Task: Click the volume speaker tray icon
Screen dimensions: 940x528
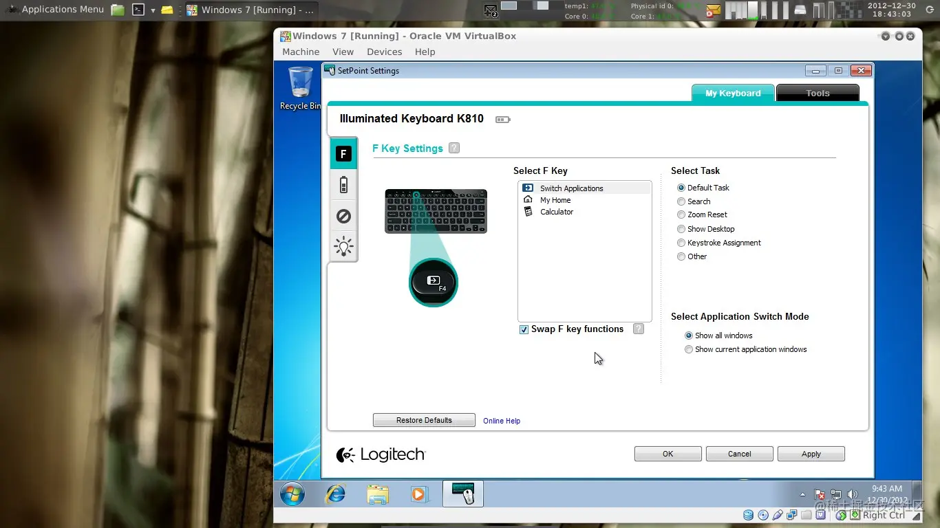Action: click(x=853, y=494)
